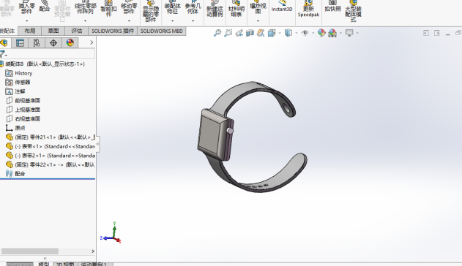The width and height of the screenshot is (462, 266).
Task: Open dropdown arrow under 爆炸视图
Action: point(258,21)
